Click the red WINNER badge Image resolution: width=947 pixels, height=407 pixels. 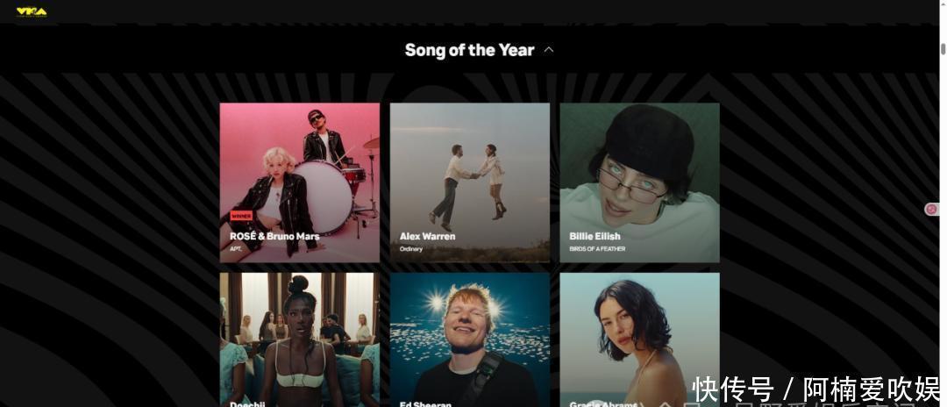[241, 216]
